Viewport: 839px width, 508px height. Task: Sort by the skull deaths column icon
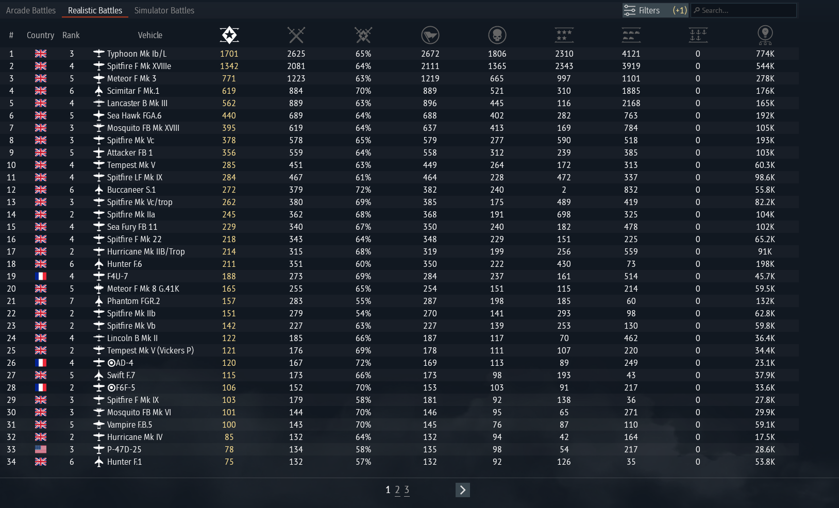(497, 35)
